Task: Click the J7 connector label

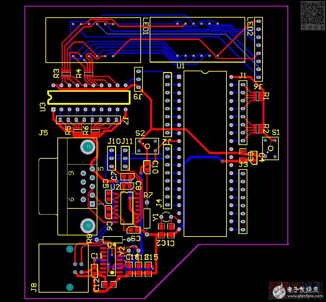Action: pyautogui.click(x=126, y=121)
